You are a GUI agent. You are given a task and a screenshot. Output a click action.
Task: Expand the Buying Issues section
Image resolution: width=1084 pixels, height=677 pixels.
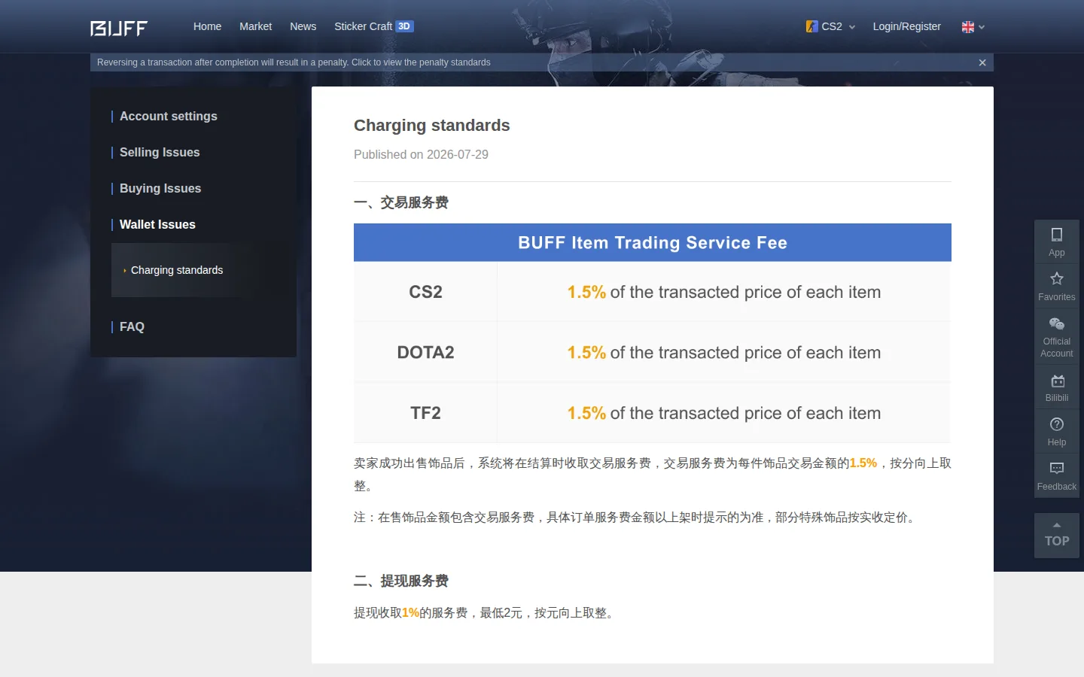click(160, 188)
